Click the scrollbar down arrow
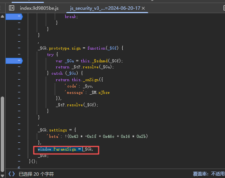This screenshot has width=225, height=178. pyautogui.click(x=2, y=176)
